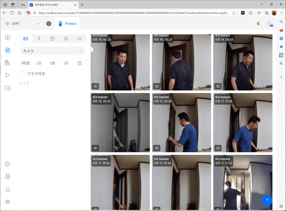Toggle the light/dark theme circle icon
This screenshot has width=286, height=211.
[259, 24]
